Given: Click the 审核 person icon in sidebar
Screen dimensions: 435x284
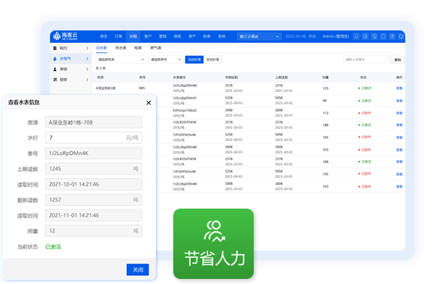Looking at the screenshot, I should (x=55, y=69).
